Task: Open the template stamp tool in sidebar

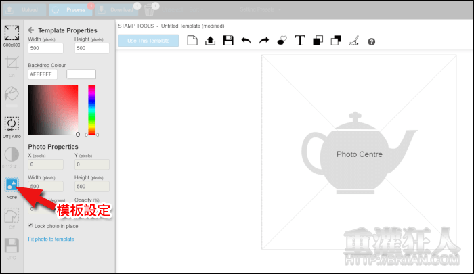Action: pos(12,185)
